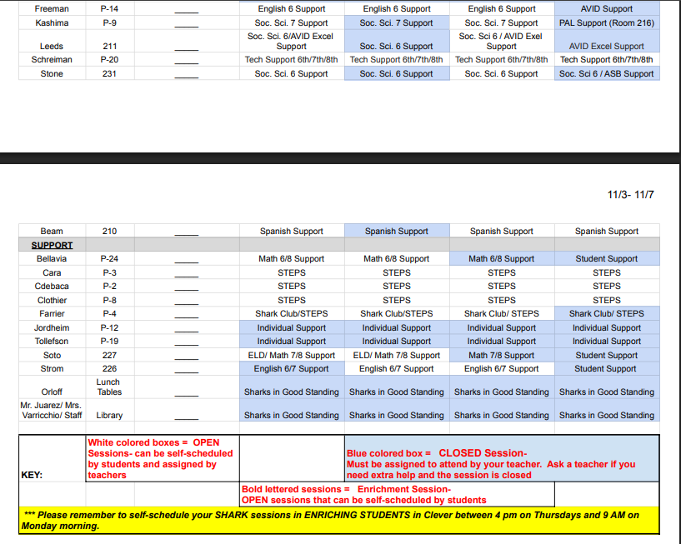Click the PAL Support (Room 216) cell
681x544 pixels.
click(x=606, y=23)
